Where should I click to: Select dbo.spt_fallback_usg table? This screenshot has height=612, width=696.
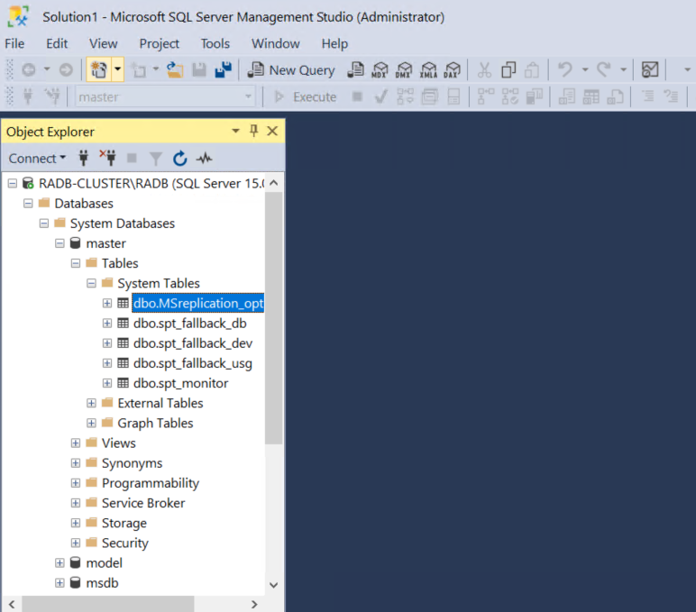point(193,363)
